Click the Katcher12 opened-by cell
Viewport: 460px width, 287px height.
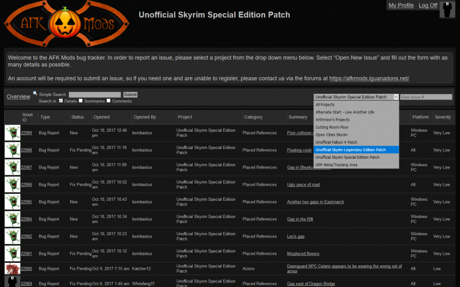141,269
